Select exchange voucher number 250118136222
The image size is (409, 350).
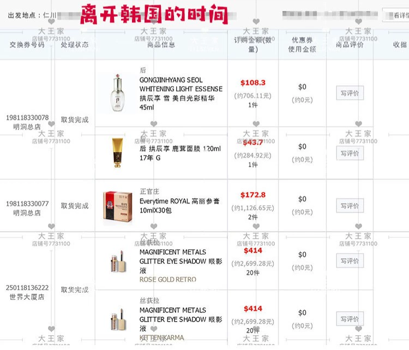pyautogui.click(x=27, y=288)
